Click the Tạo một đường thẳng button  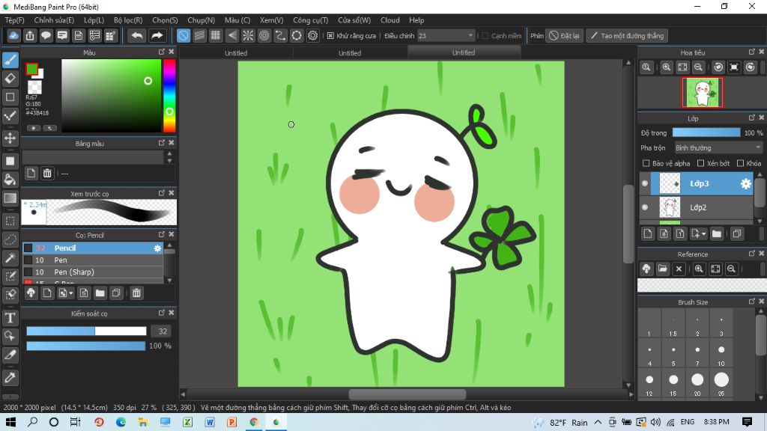627,35
